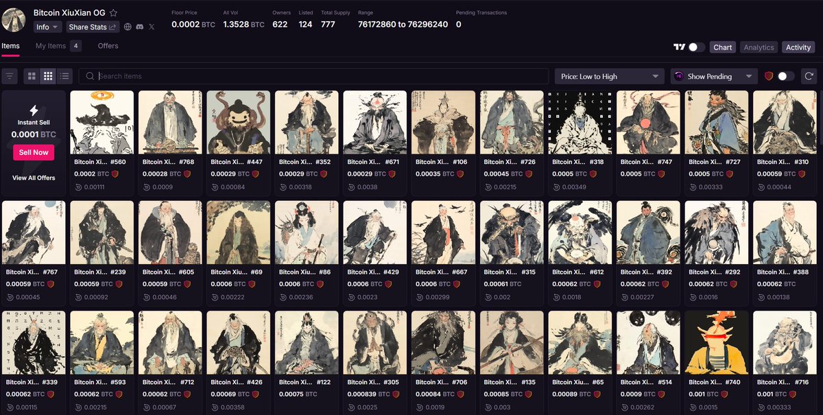Click the shield badge on item #767
The height and width of the screenshot is (415, 823).
pyautogui.click(x=51, y=284)
